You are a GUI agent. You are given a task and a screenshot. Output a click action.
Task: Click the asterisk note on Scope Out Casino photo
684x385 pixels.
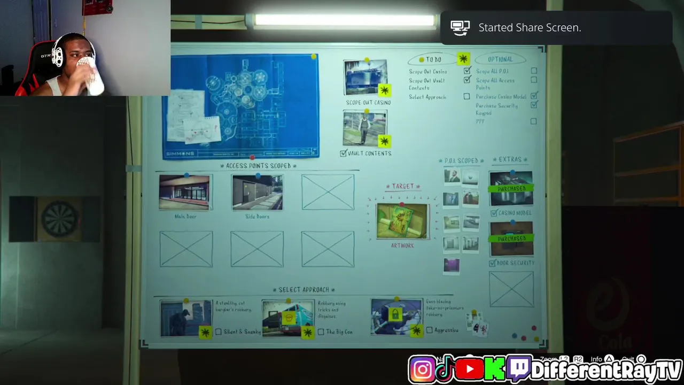(384, 90)
